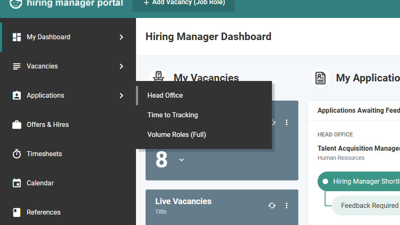Image resolution: width=400 pixels, height=225 pixels.
Task: Expand My Dashboard submenu chevron
Action: 121,37
